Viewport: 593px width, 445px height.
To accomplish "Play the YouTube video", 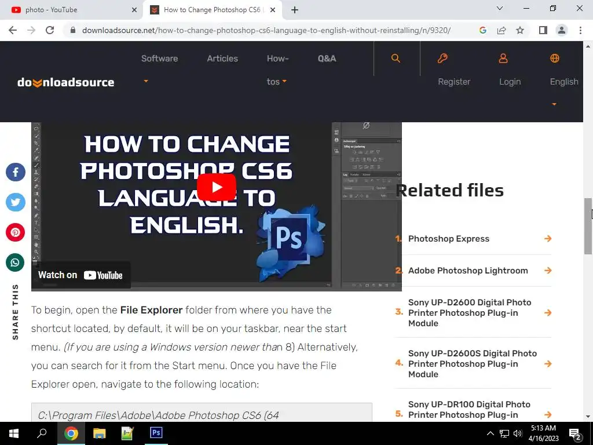I will point(217,187).
